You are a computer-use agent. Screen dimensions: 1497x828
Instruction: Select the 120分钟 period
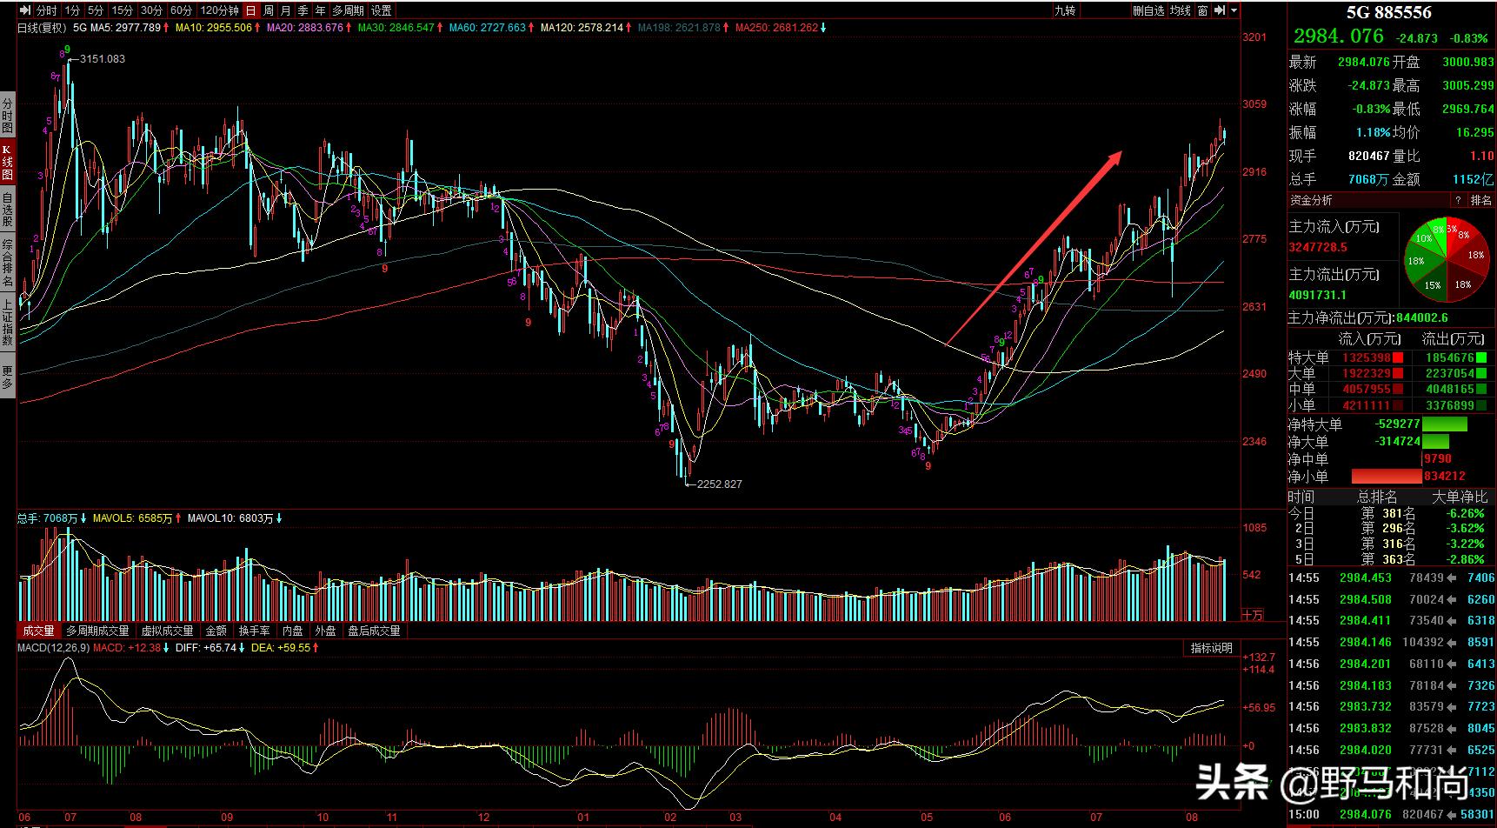pos(219,10)
